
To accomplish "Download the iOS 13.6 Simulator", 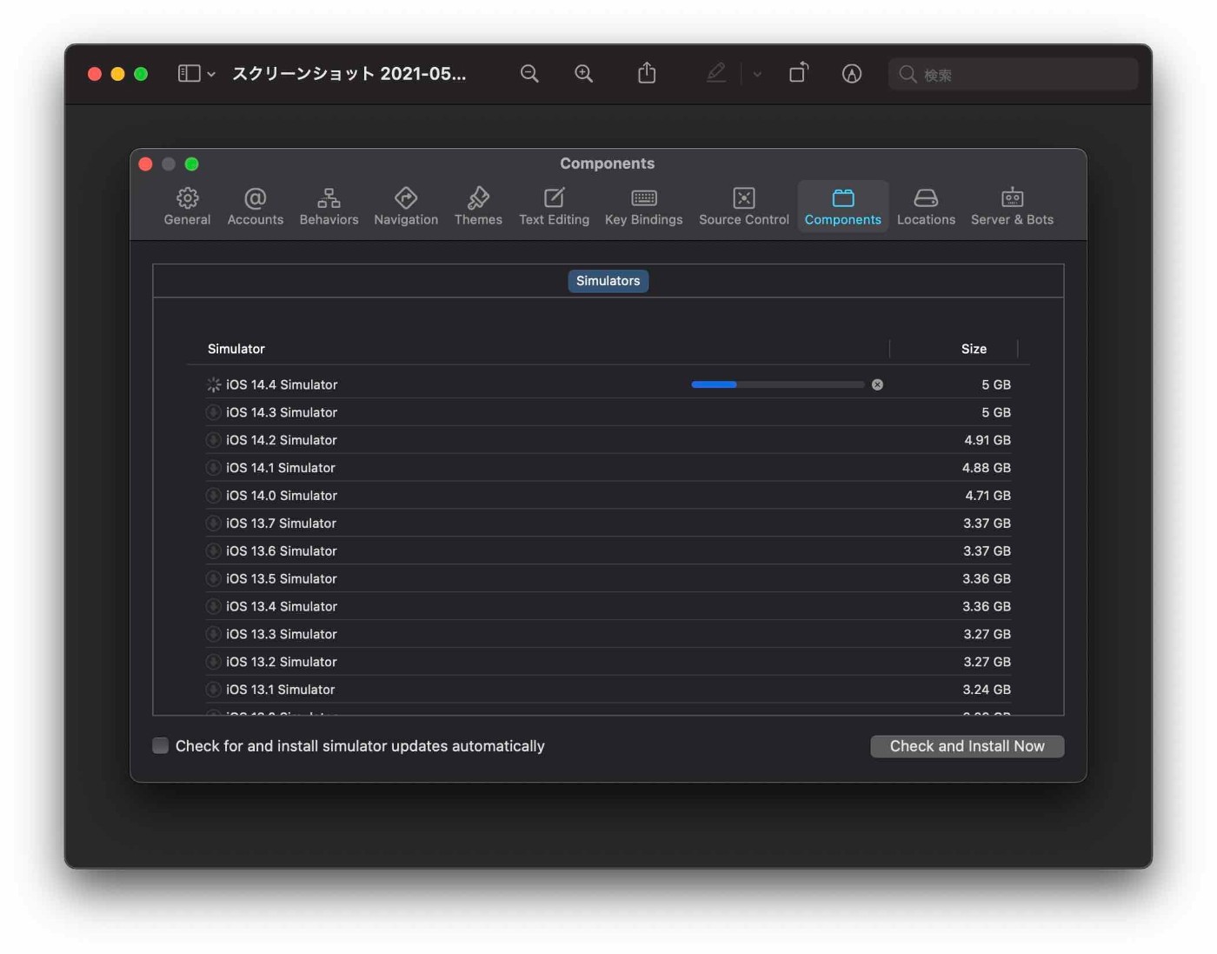I will (213, 551).
